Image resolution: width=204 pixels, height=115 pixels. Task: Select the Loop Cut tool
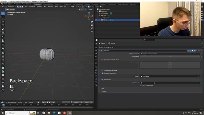3,60
